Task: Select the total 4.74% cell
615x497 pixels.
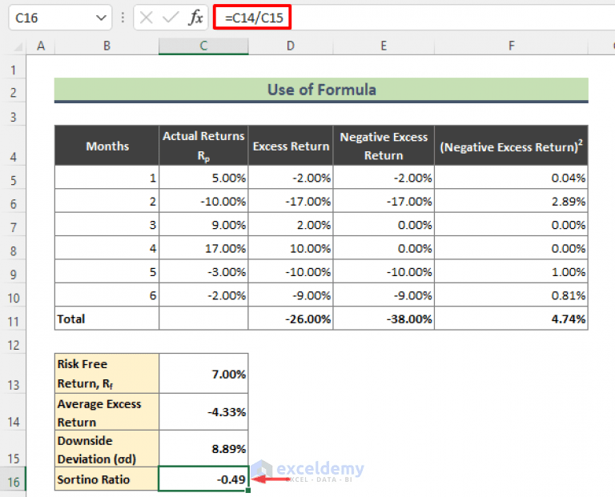Action: point(512,319)
